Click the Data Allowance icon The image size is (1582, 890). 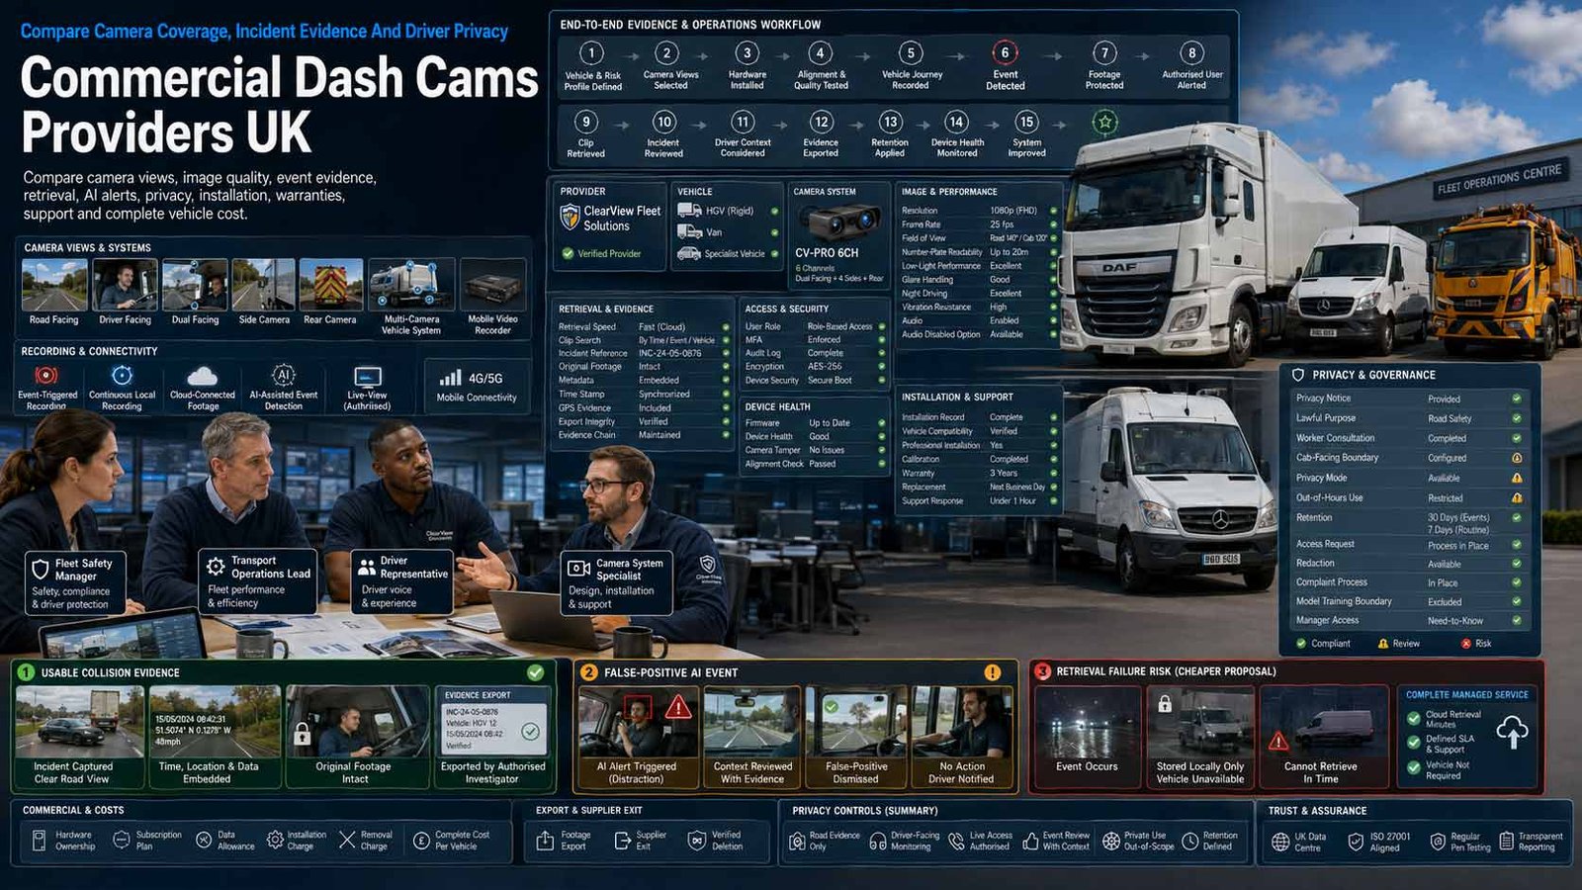click(204, 841)
